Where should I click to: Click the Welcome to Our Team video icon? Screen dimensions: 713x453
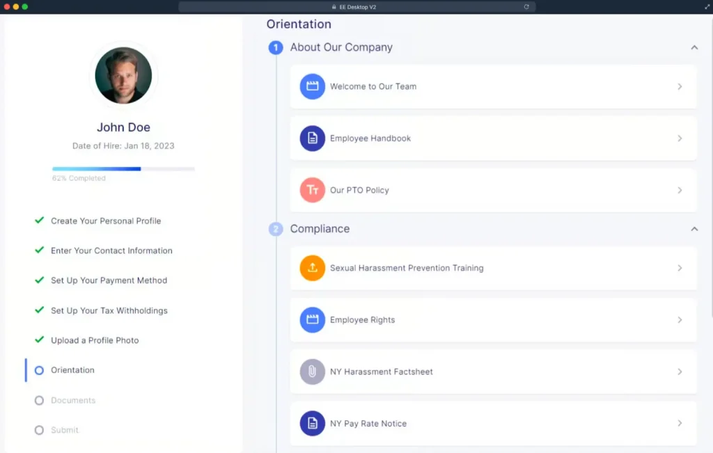point(312,86)
